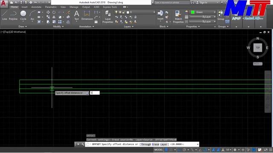Click the Erase tool icon
Viewport: 273px width, 153px height.
[68, 12]
